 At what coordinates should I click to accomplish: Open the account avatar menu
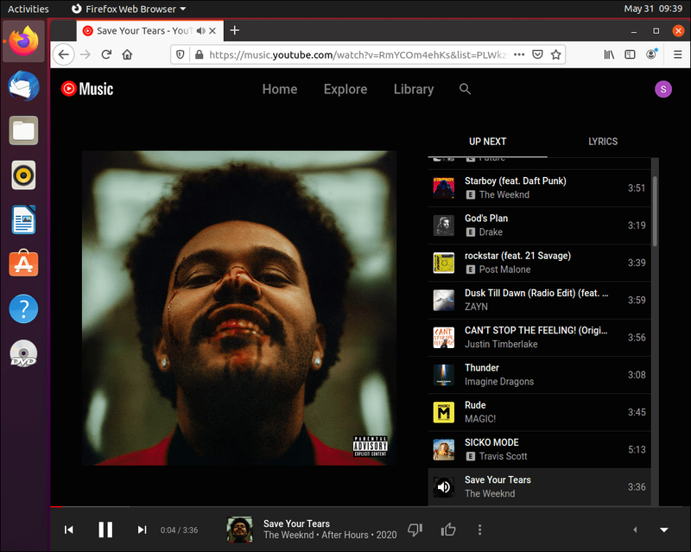[x=663, y=89]
